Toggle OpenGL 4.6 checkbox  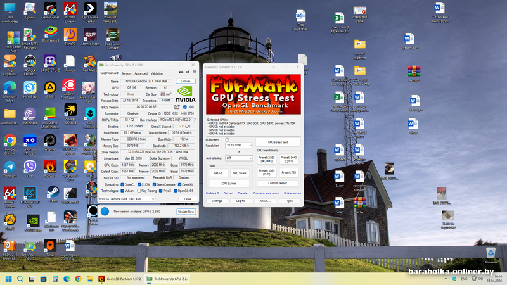[x=176, y=191]
